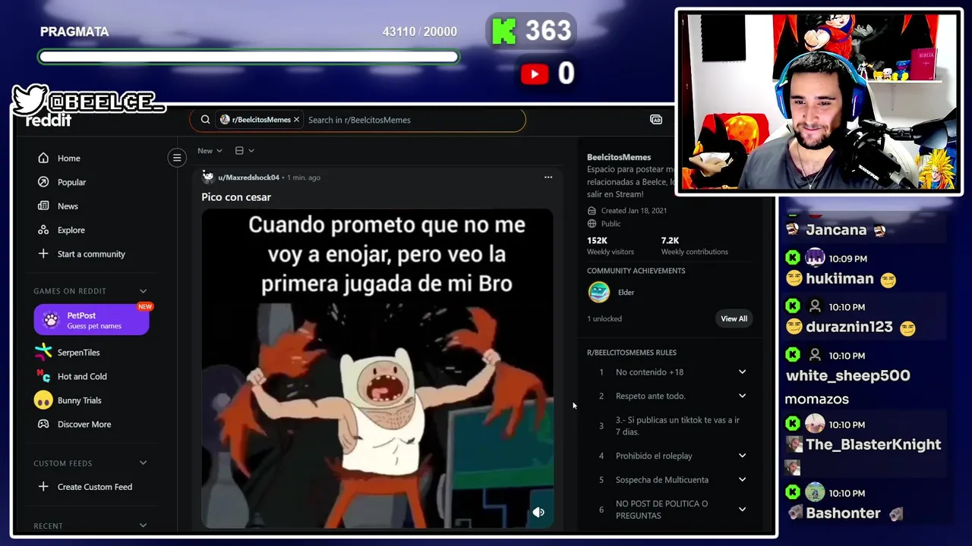Viewport: 972px width, 546px height.
Task: Collapse the Games on Reddit section
Action: 143,290
